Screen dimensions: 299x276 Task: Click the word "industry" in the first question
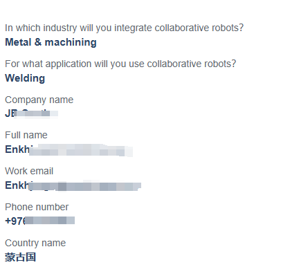[60, 28]
